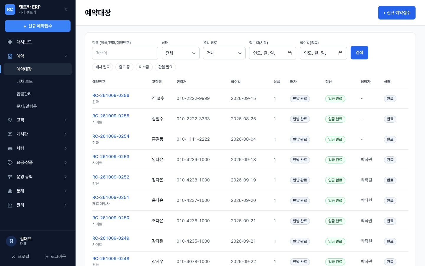425x266 pixels.
Task: Toggle the 배차 필요 filter chip
Action: pyautogui.click(x=103, y=67)
